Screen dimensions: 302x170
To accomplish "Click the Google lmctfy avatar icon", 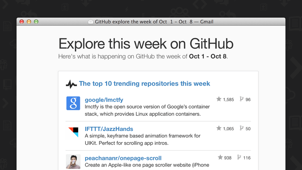I will (73, 103).
